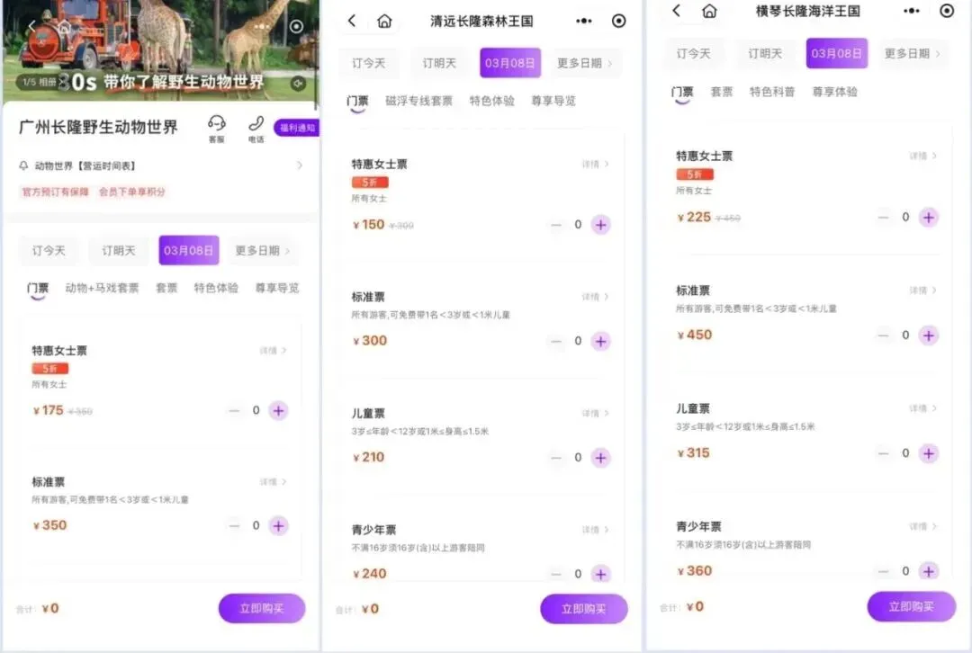The height and width of the screenshot is (653, 972).
Task: Tap 立即购买 in 清远长隆森林王国 panel
Action: [x=584, y=609]
